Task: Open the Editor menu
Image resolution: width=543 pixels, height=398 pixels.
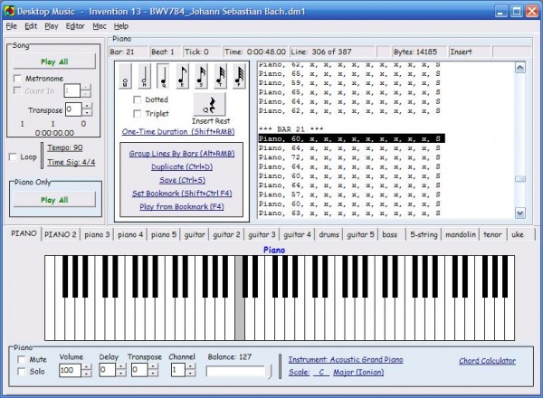Action: click(x=75, y=26)
